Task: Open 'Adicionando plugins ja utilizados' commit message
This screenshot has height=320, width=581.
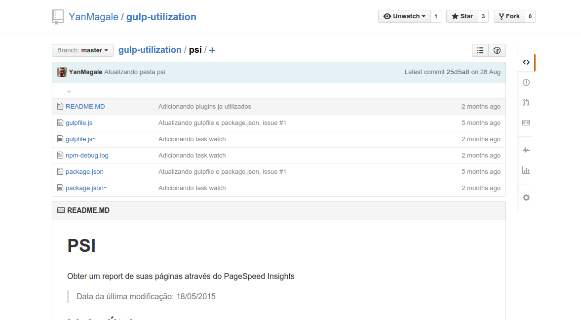Action: point(204,106)
